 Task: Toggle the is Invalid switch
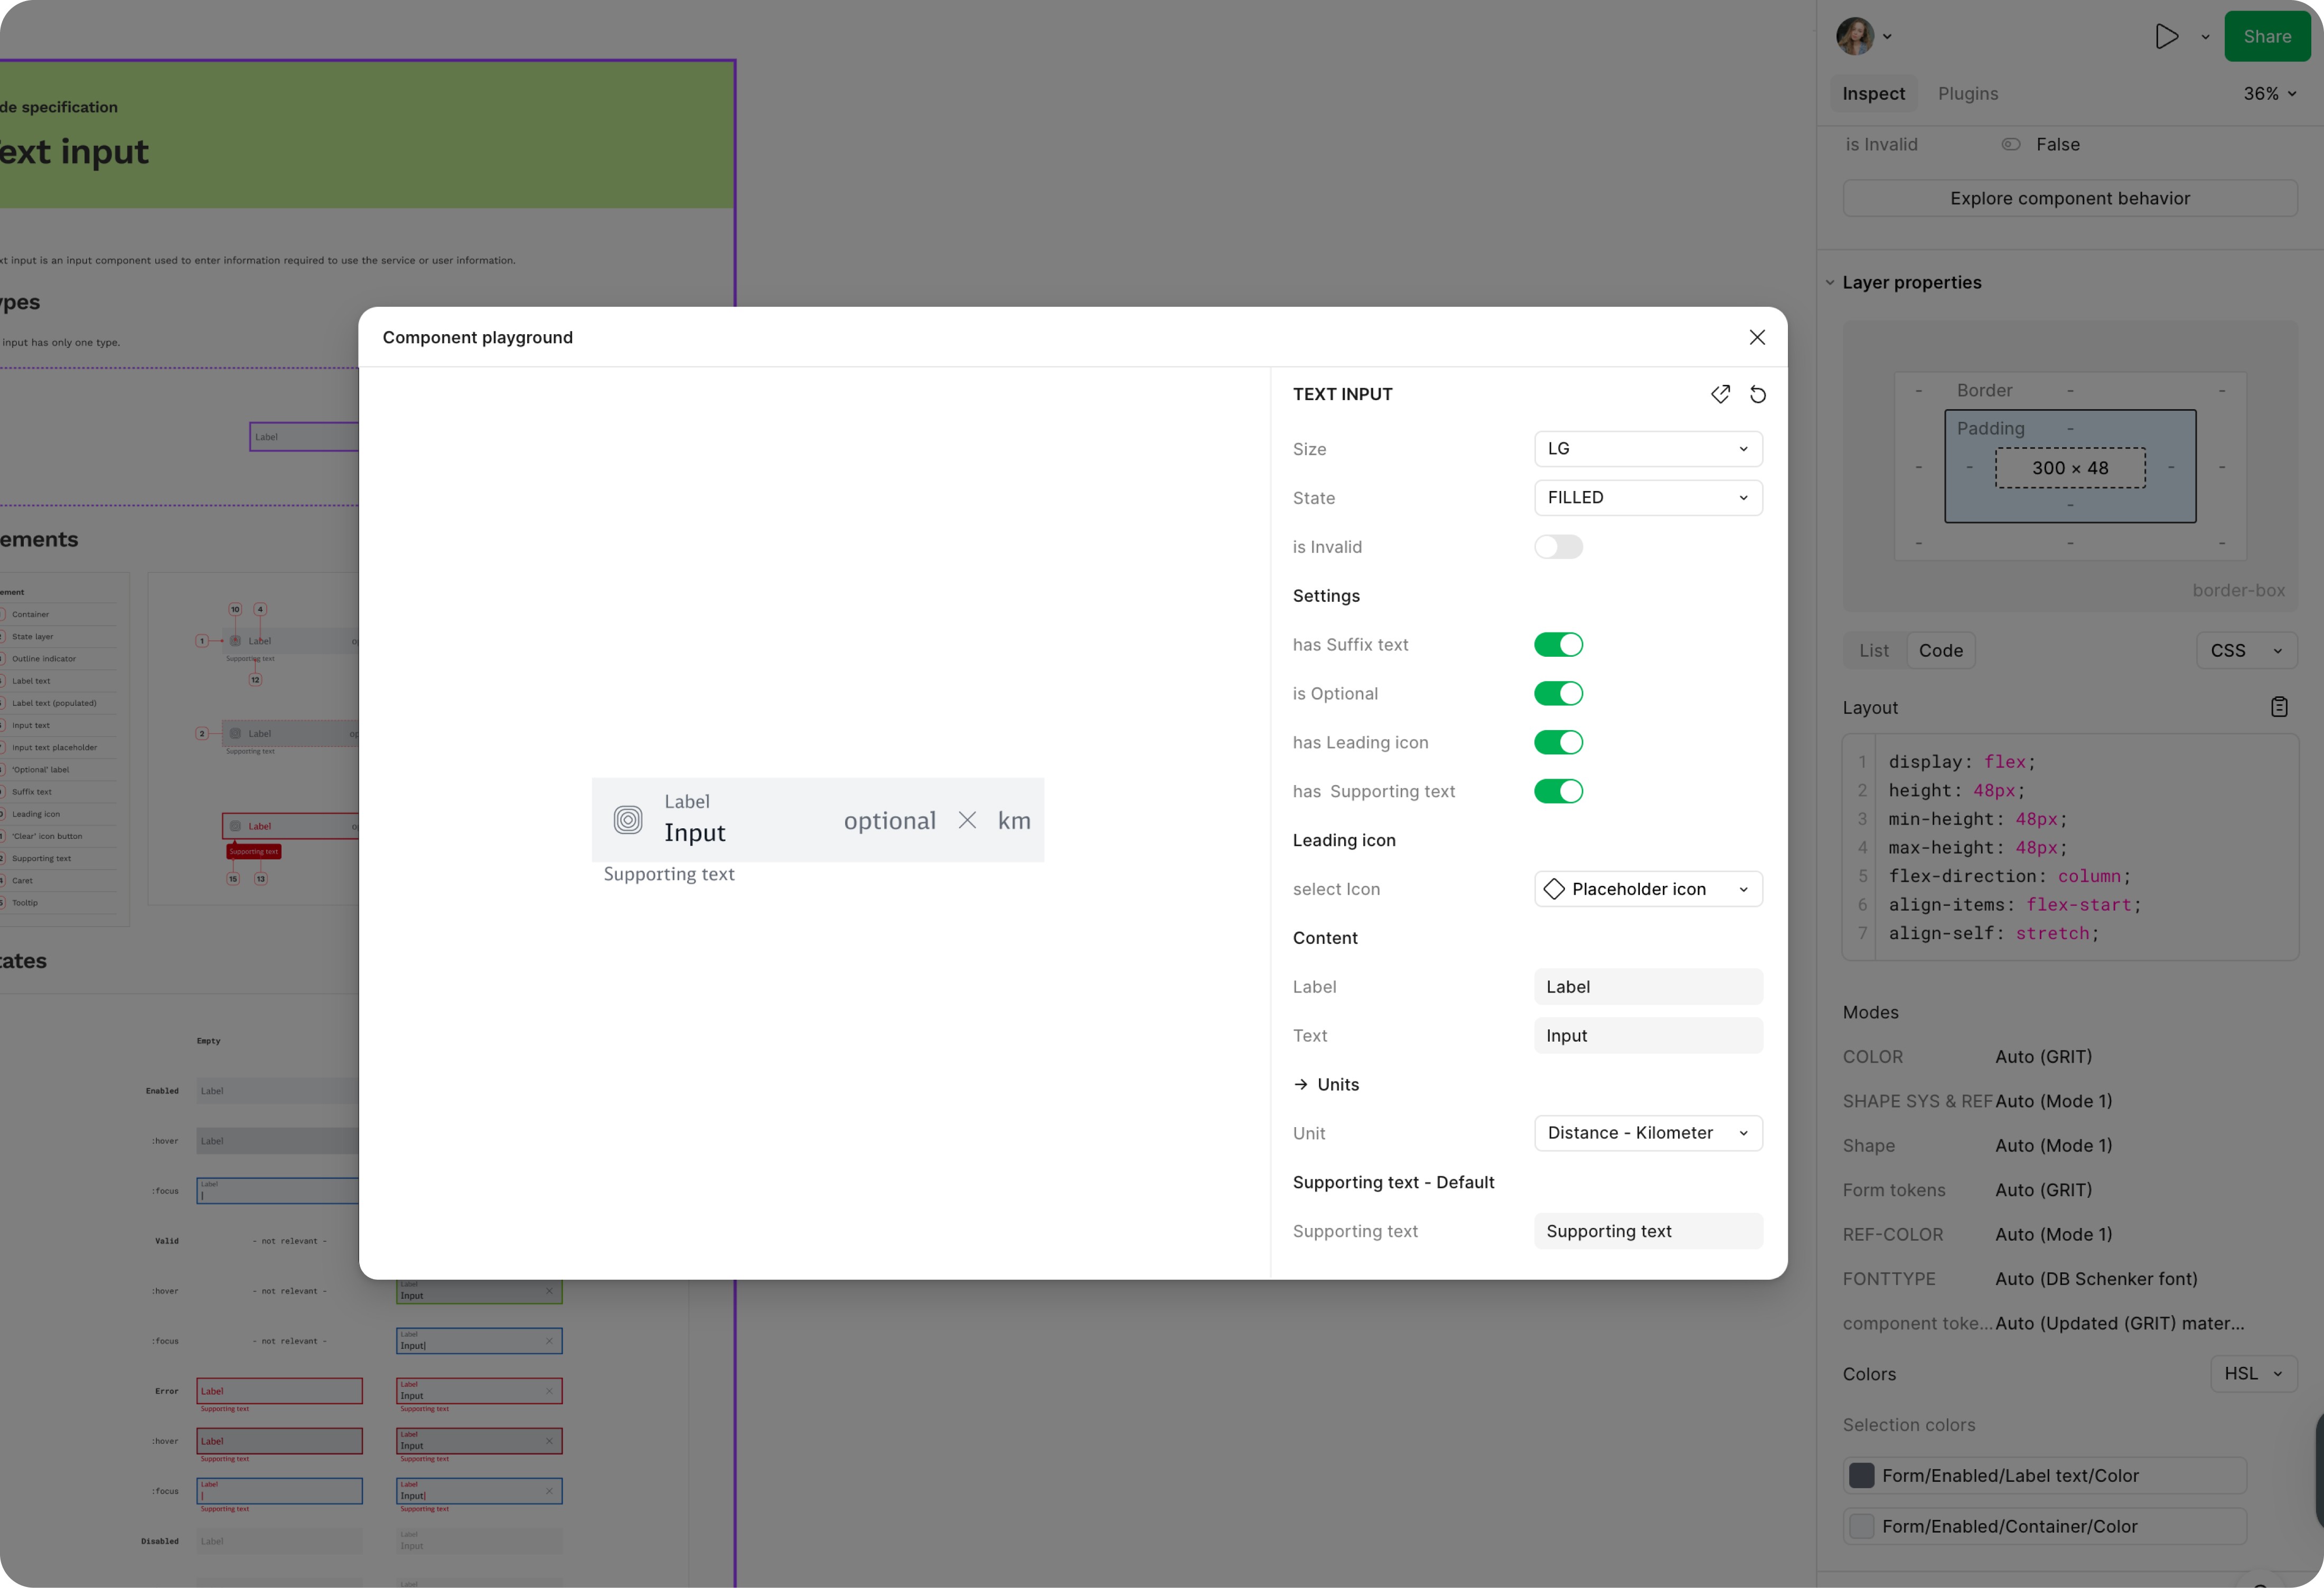coord(1558,546)
